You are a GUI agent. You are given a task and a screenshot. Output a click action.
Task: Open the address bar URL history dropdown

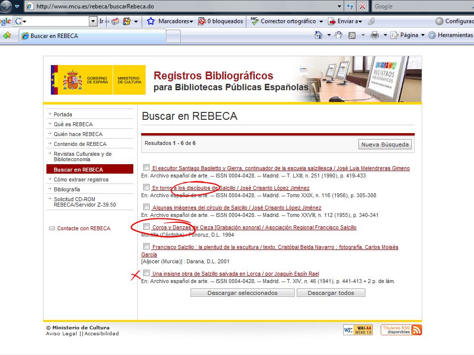(x=340, y=6)
